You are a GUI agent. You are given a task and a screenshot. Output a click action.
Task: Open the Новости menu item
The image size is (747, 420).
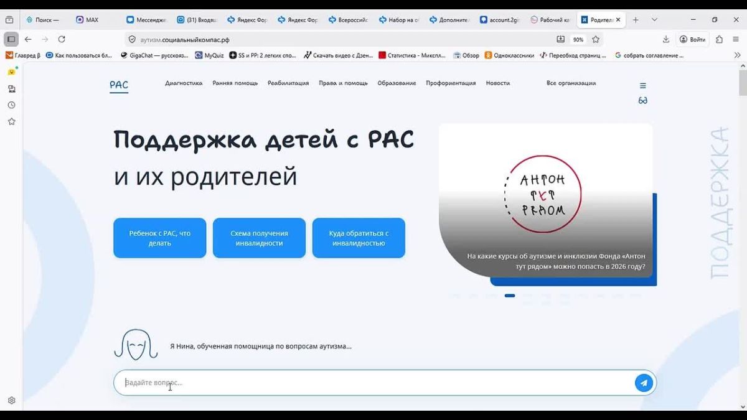click(x=498, y=83)
